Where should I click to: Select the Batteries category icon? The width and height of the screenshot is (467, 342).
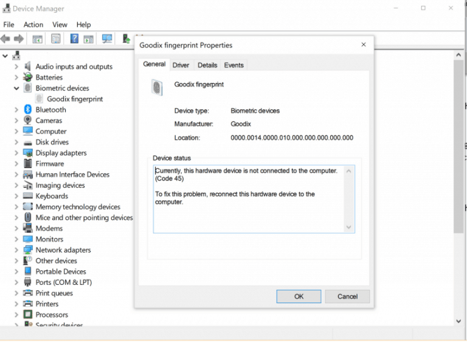click(28, 77)
